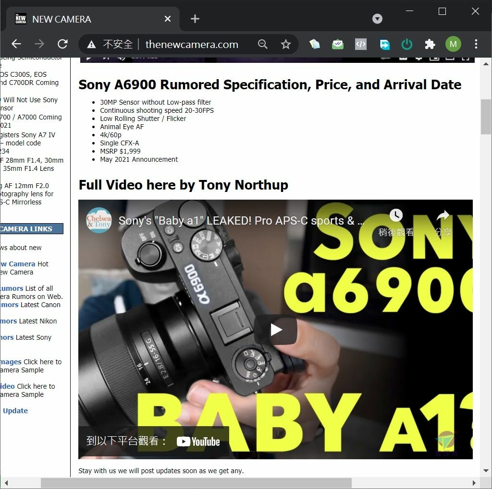The width and height of the screenshot is (492, 489).
Task: Click the page scroll down arrow
Action: click(486, 470)
